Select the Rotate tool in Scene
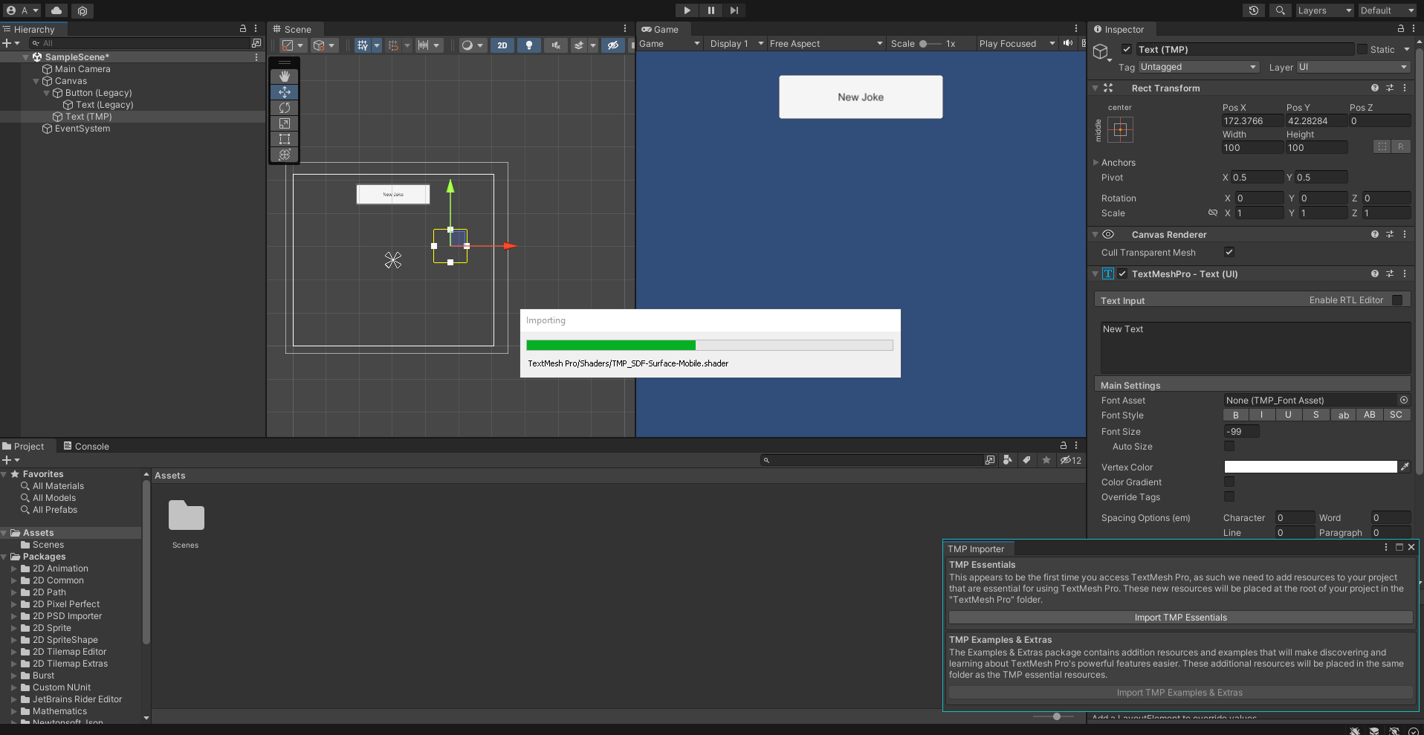The height and width of the screenshot is (735, 1424). pyautogui.click(x=285, y=108)
